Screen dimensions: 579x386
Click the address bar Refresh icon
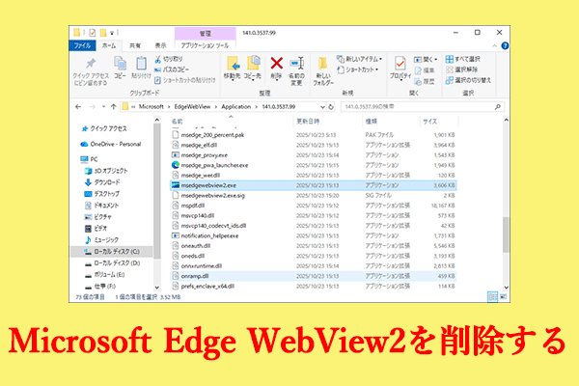tap(331, 107)
